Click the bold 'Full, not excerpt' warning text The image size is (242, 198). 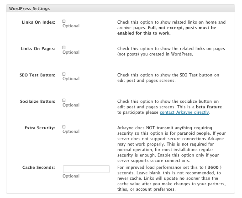(167, 30)
